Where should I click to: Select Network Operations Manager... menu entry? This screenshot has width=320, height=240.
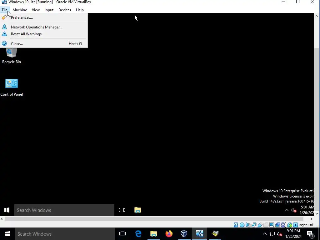click(x=44, y=27)
